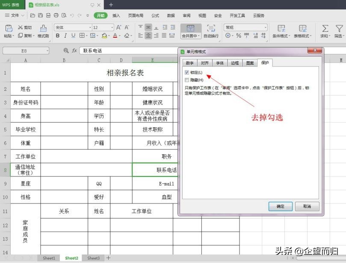
Task: Select the 相亲报名表 title cell
Action: click(125, 72)
